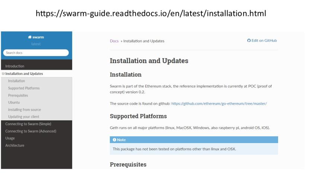Select Installing from source in sidebar

point(25,110)
